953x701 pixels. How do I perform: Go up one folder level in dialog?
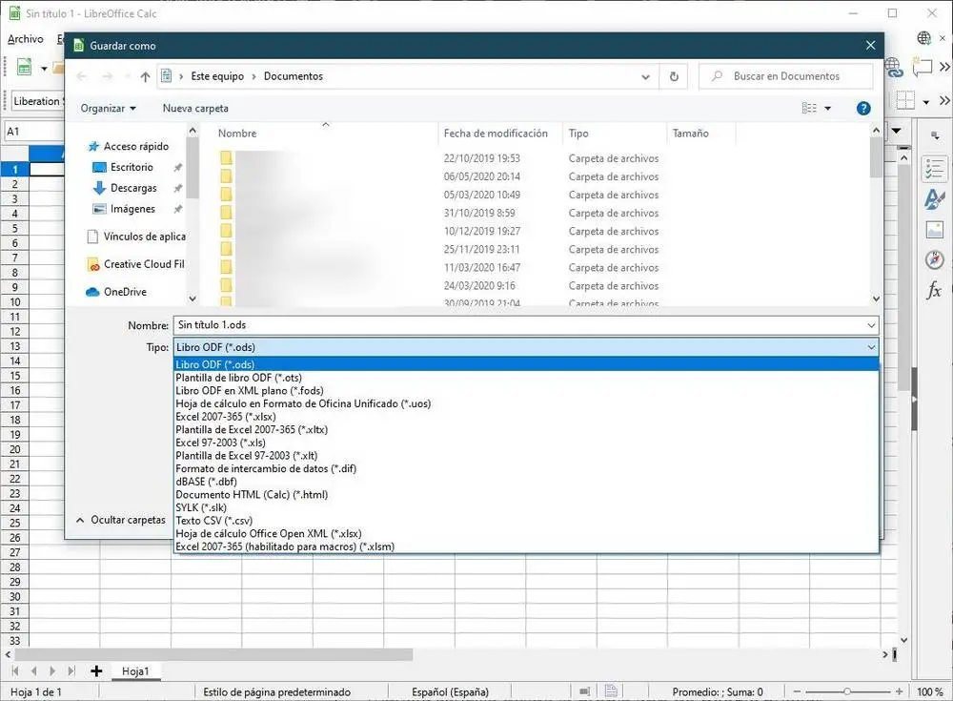(x=145, y=76)
